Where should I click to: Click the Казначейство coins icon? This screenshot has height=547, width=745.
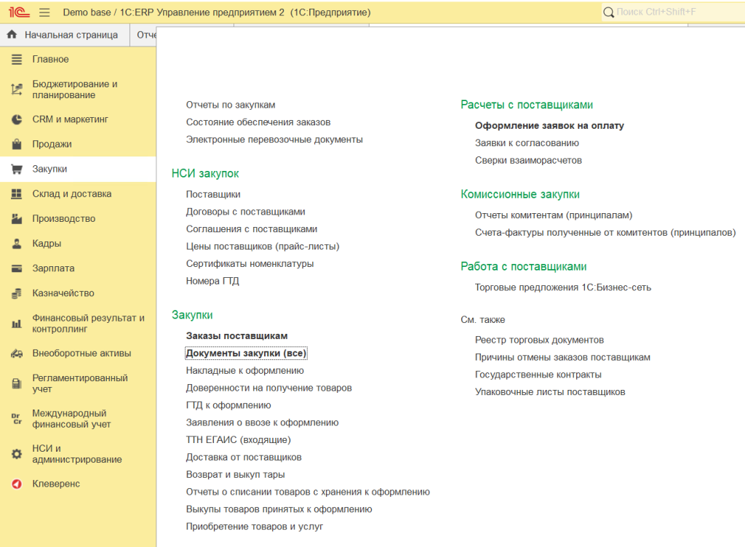[17, 293]
